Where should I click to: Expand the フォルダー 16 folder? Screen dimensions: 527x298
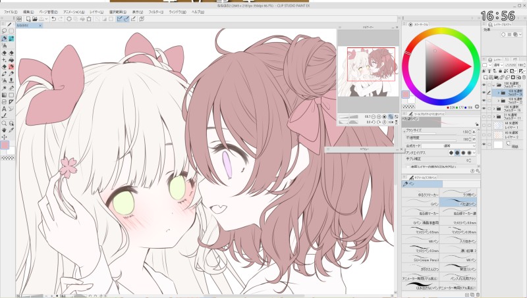[495, 109]
